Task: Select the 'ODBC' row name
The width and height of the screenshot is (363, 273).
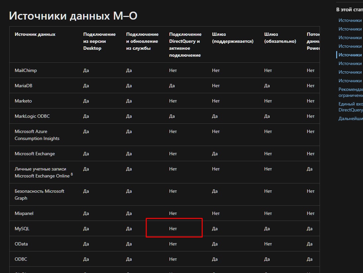Action: (x=21, y=259)
